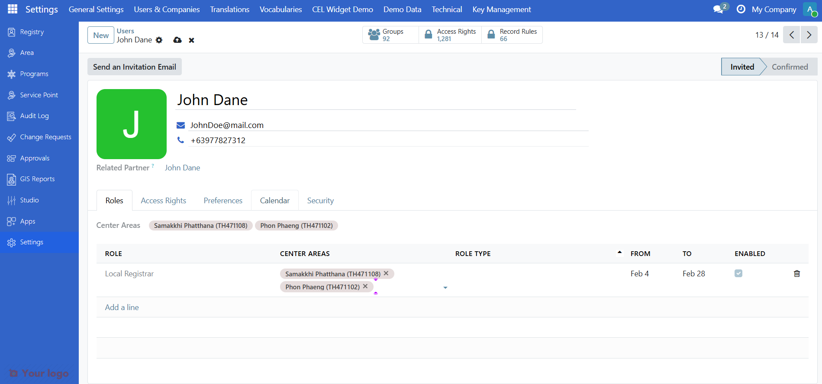Click the gear icon beside John Dane

tap(159, 40)
